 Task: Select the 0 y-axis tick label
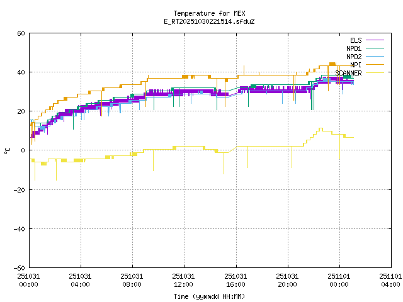23,150
